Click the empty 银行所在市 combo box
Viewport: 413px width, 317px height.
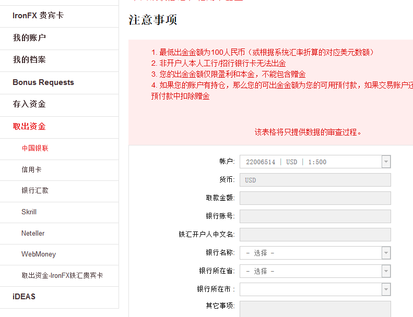click(315, 289)
